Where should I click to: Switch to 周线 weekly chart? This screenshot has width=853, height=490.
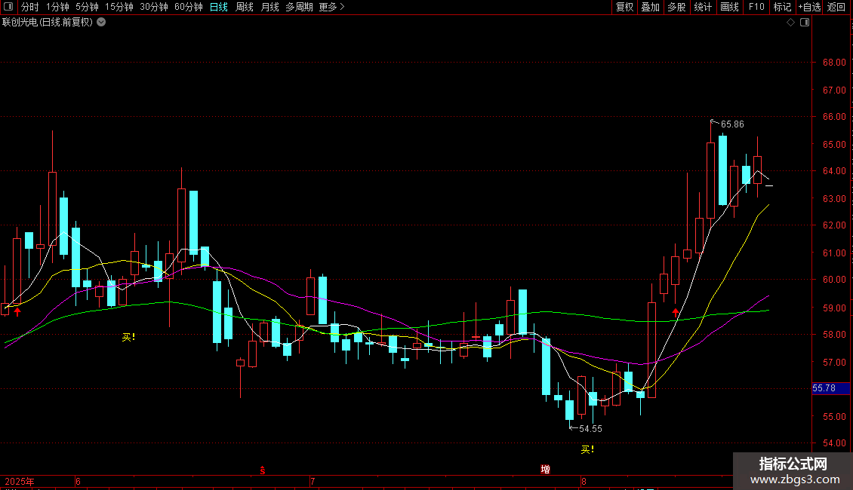[x=245, y=7]
